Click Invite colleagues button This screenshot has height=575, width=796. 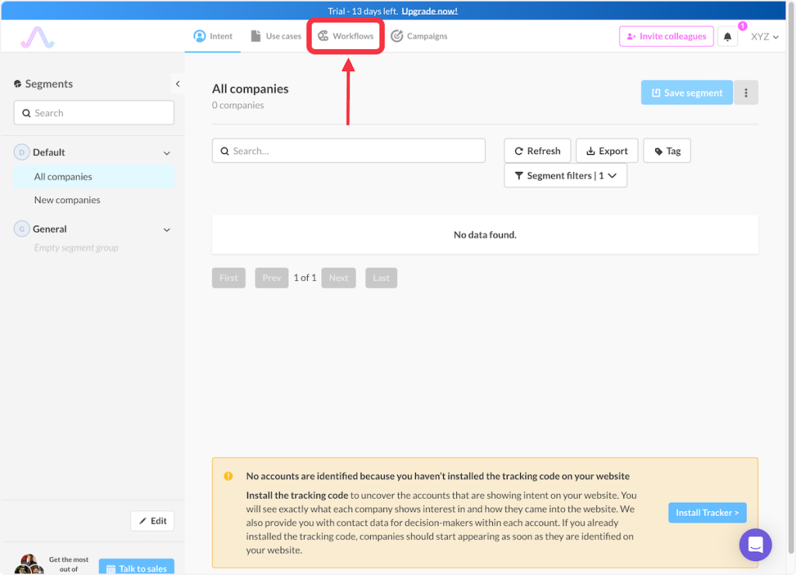tap(666, 37)
